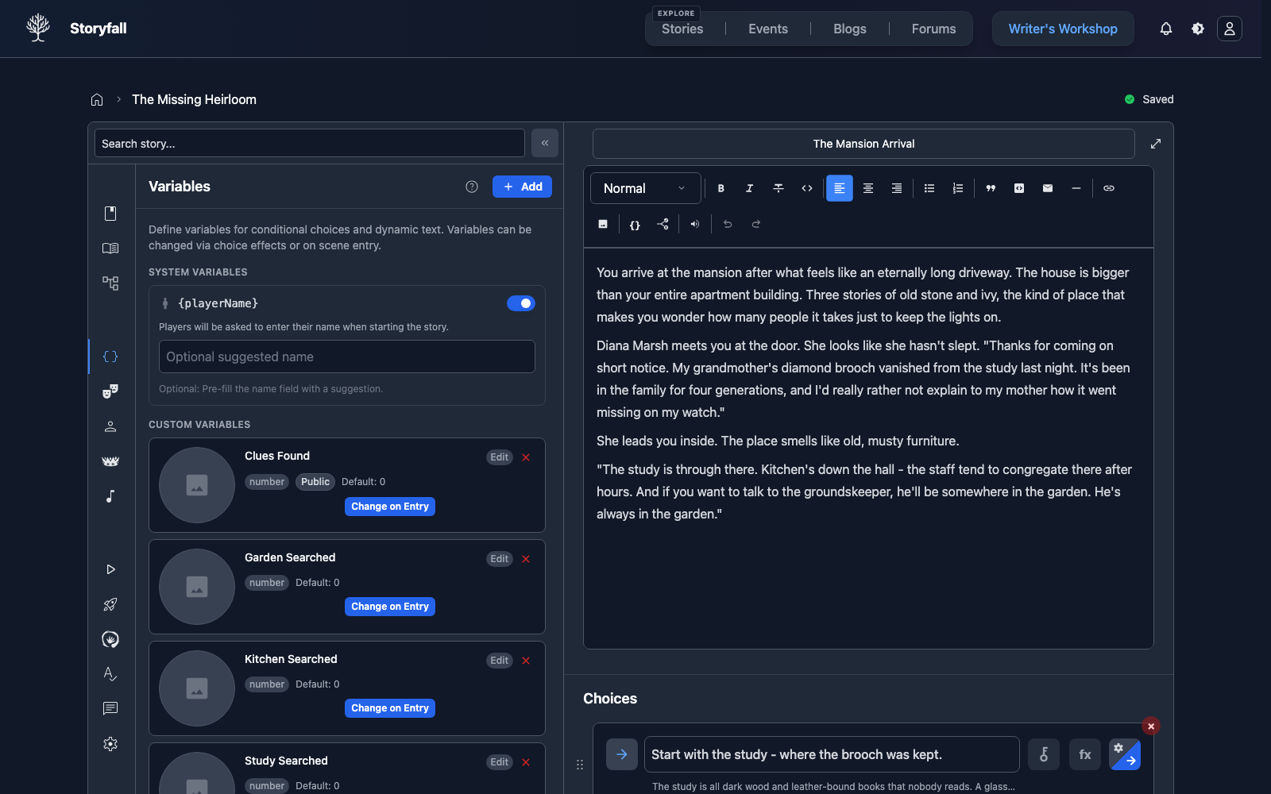Apply bold formatting in the editor
The image size is (1271, 794).
(720, 188)
